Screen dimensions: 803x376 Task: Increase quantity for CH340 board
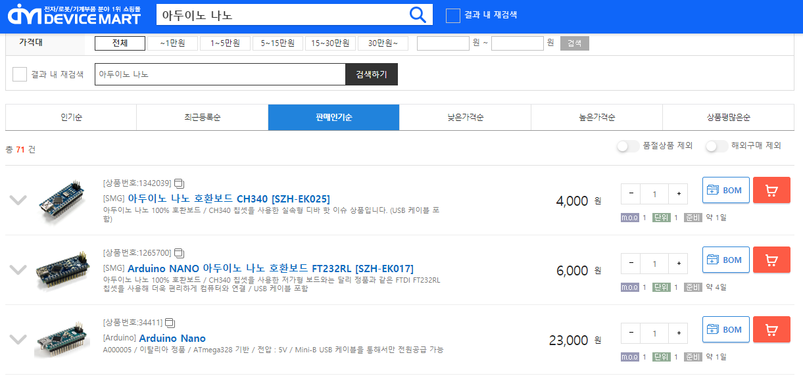678,194
